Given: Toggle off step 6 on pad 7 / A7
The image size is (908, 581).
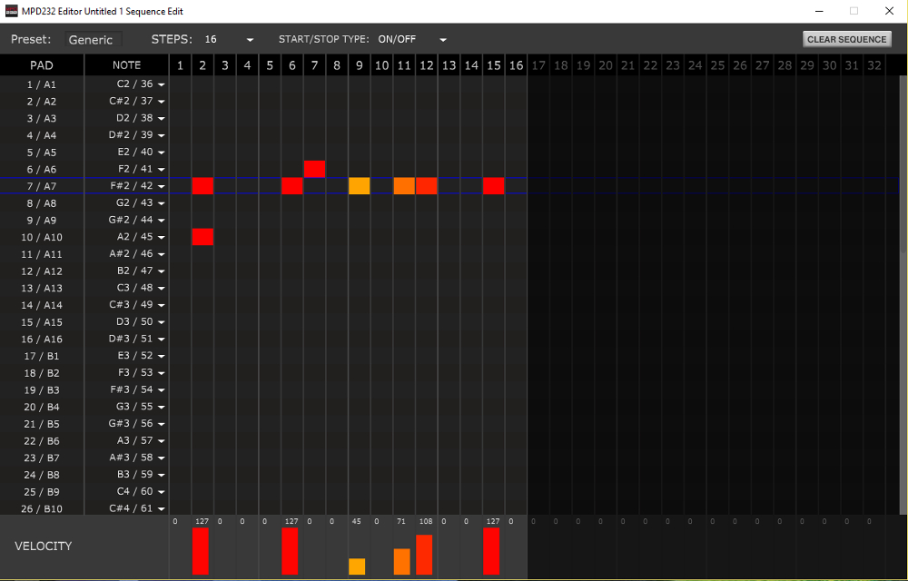Looking at the screenshot, I should click(291, 186).
